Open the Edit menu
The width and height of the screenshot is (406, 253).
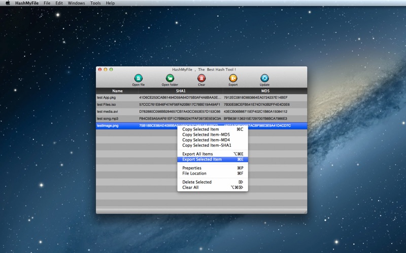(x=59, y=3)
